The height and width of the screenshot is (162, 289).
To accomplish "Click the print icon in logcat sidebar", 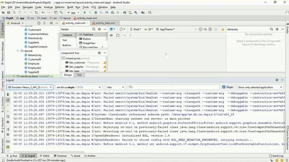I will coord(8,122).
